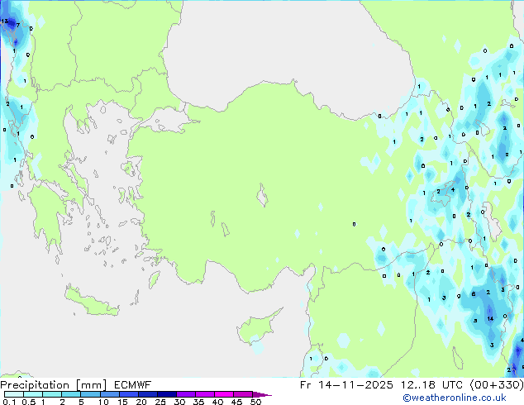
Task: Click the legend scale value '25'
Action: (160, 402)
